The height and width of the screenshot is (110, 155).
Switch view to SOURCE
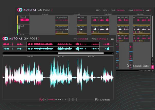(65, 99)
